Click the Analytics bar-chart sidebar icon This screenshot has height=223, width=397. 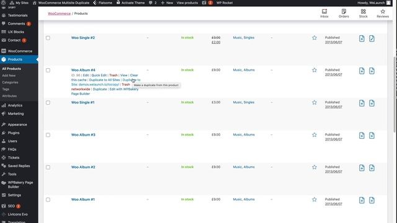[x=4, y=105]
